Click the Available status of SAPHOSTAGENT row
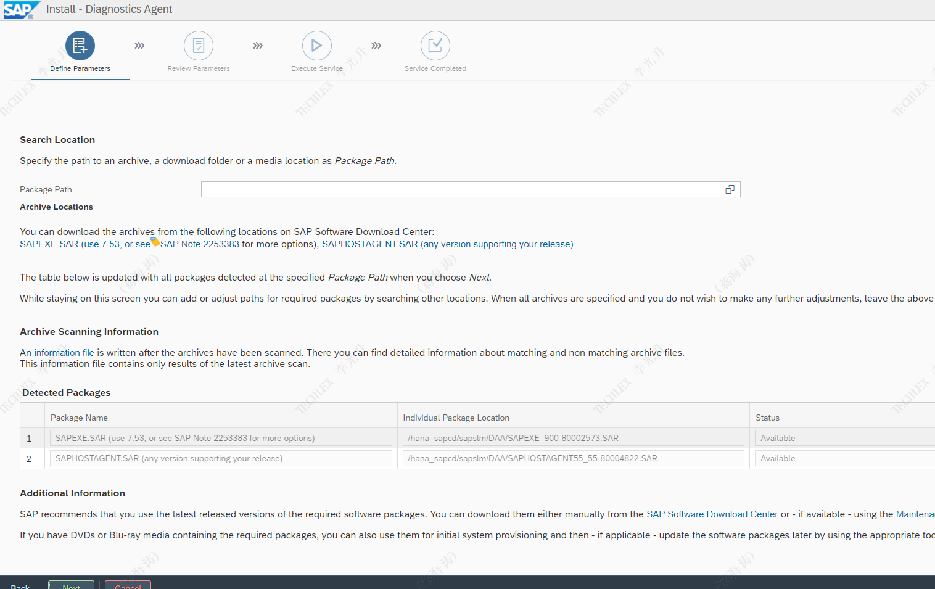The image size is (935, 589). coord(845,458)
